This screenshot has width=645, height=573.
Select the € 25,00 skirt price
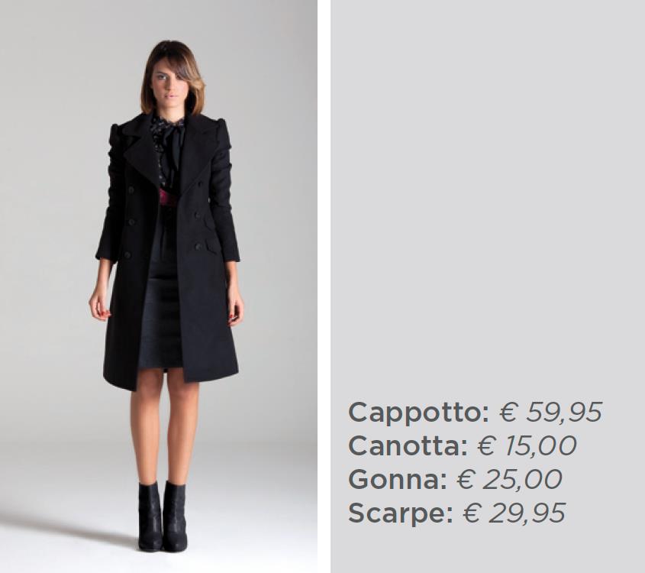[509, 480]
